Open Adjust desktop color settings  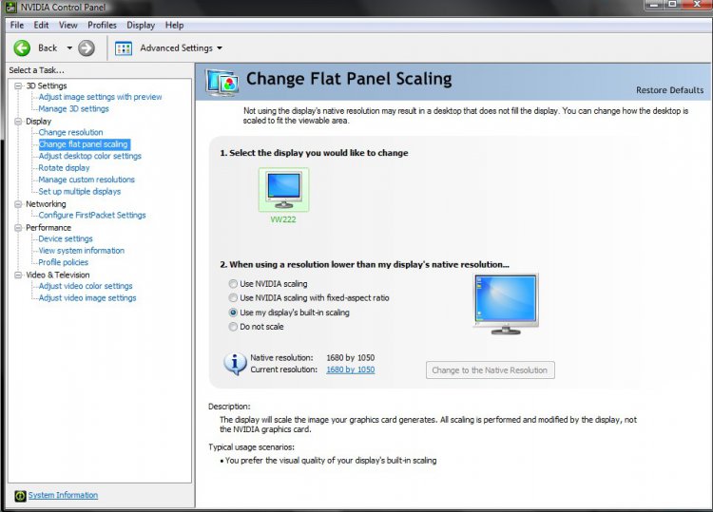(90, 156)
